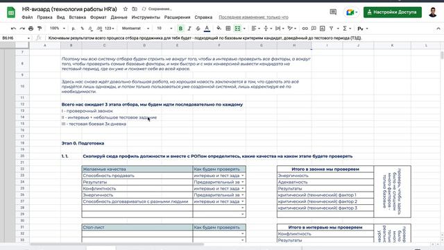Click Настройки Доступа share button
The image size is (444, 250).
coord(393,12)
